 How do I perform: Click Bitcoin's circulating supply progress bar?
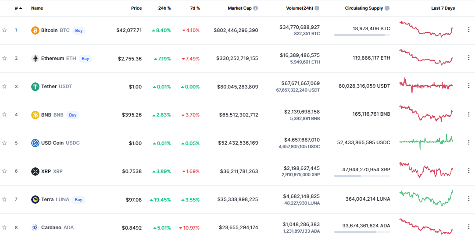362,35
